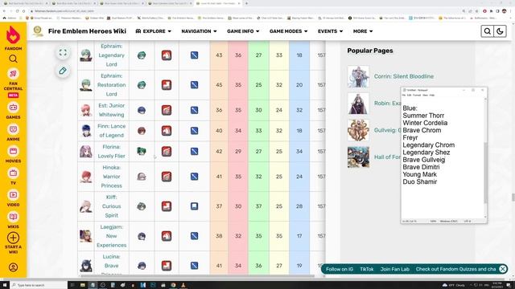Click the Windows Start button
The image size is (515, 289).
point(5,285)
